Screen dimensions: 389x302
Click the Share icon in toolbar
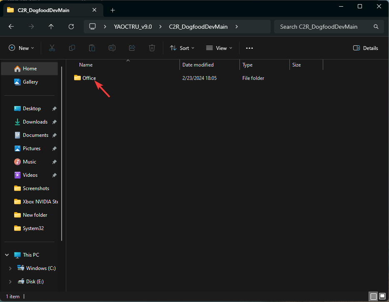(132, 48)
